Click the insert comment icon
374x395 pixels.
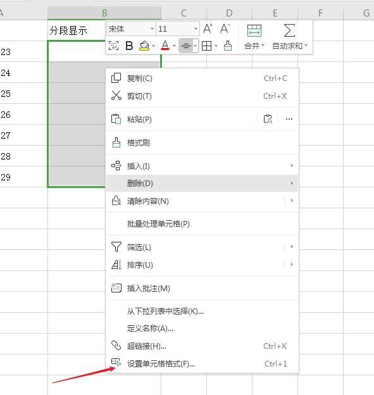click(x=116, y=287)
